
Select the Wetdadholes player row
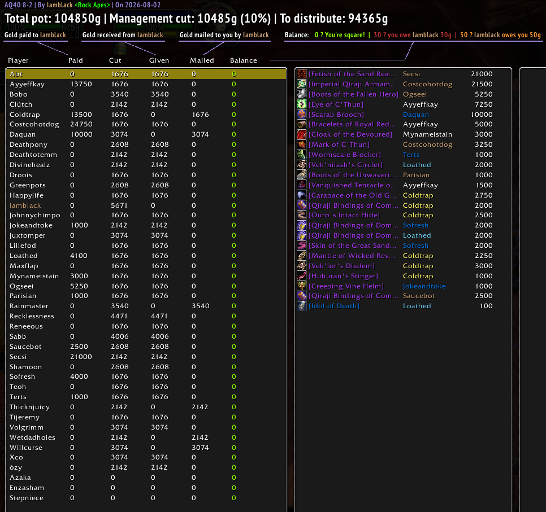click(x=146, y=437)
